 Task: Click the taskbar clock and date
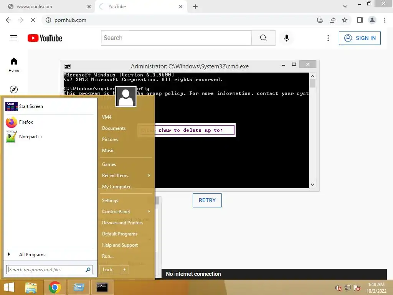(376, 288)
